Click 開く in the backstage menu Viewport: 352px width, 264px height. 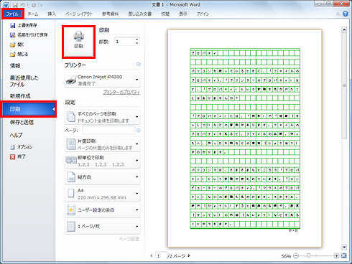(17, 44)
